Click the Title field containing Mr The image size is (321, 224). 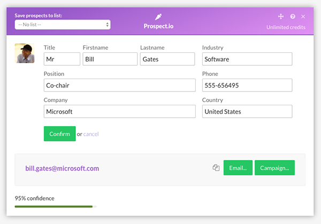[x=62, y=59]
